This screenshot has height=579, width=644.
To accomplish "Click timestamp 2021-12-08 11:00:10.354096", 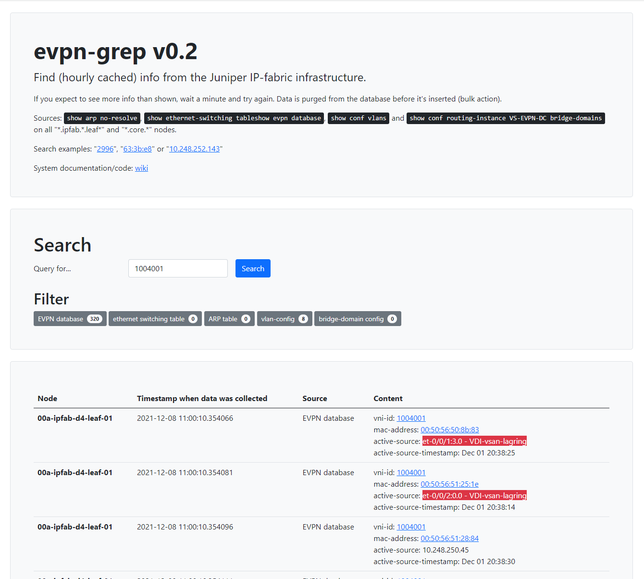I will 185,527.
